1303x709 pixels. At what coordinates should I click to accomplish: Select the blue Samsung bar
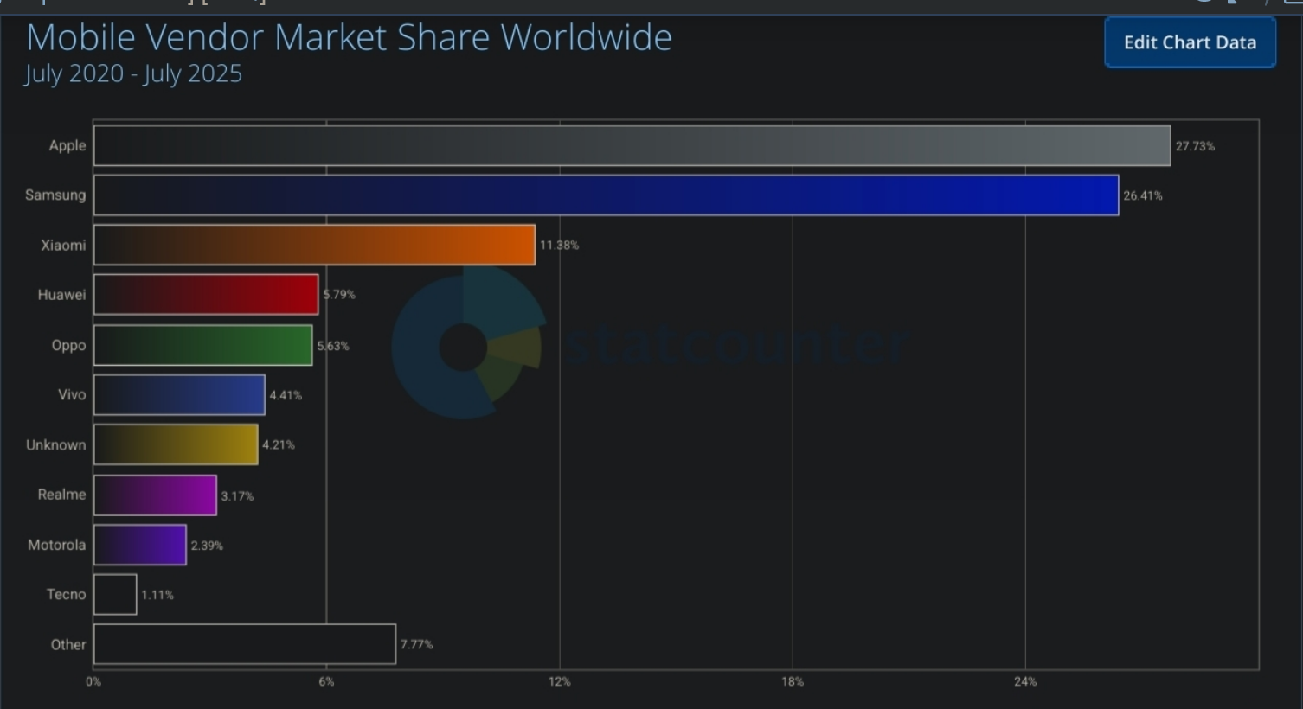[606, 195]
